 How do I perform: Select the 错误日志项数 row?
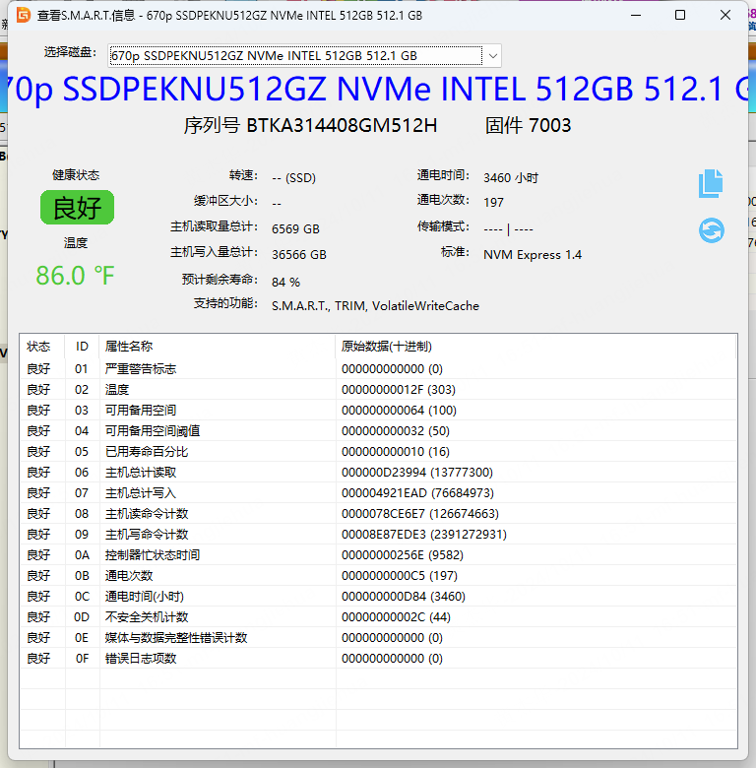[378, 659]
